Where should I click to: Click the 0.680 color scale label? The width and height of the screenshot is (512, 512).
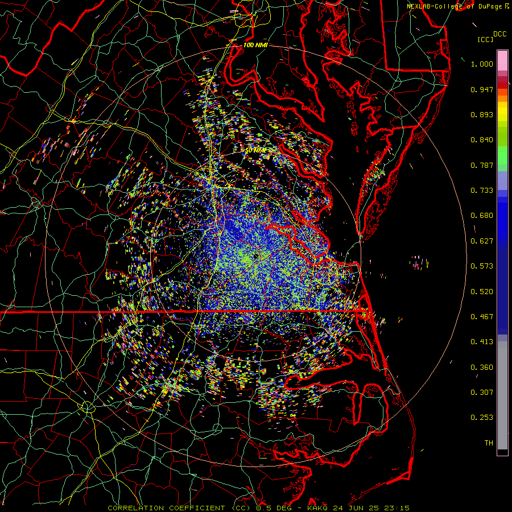[482, 216]
